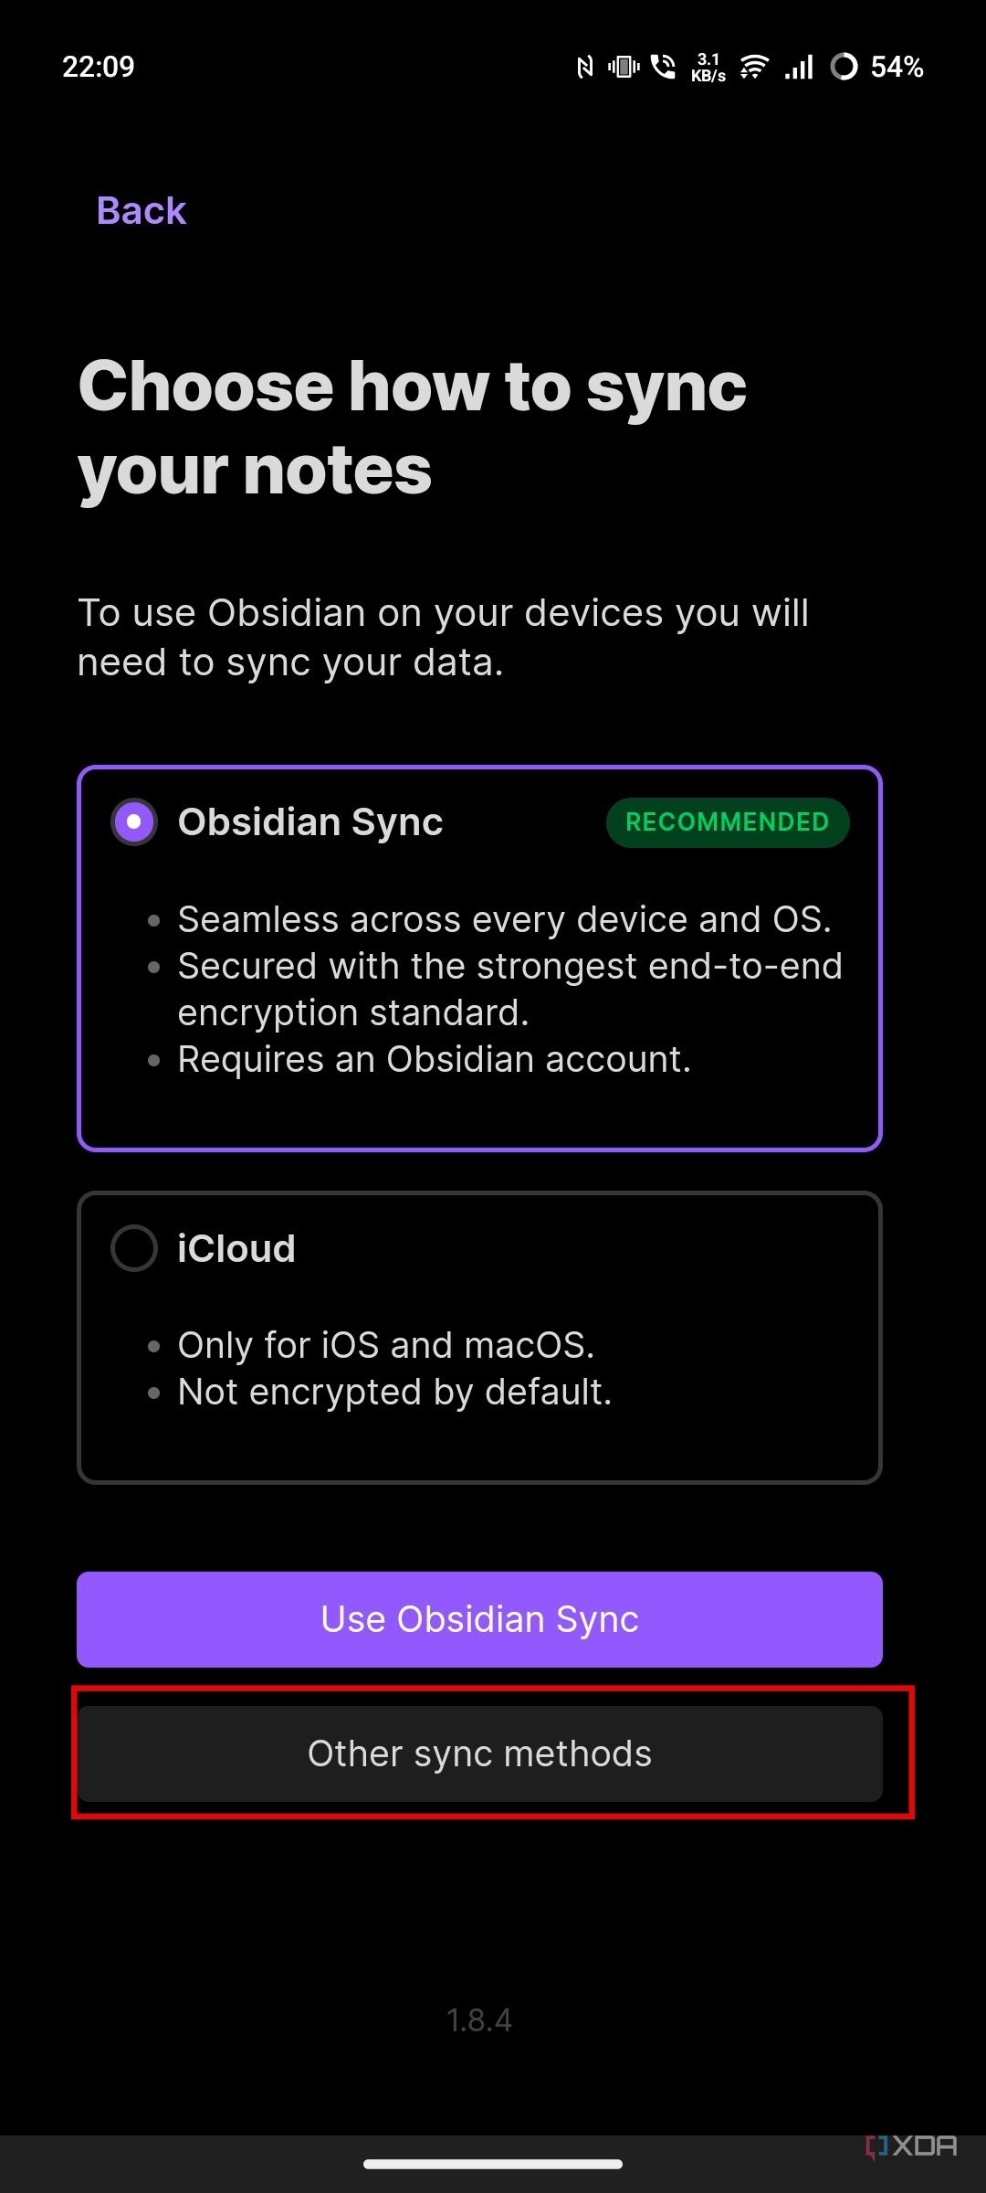Open Other sync methods
The height and width of the screenshot is (2193, 986).
pos(479,1753)
